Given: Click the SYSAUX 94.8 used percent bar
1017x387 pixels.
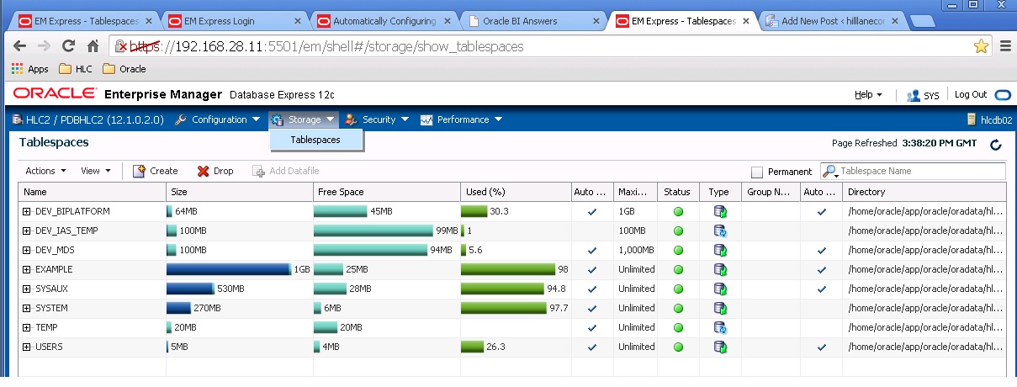Looking at the screenshot, I should (502, 289).
